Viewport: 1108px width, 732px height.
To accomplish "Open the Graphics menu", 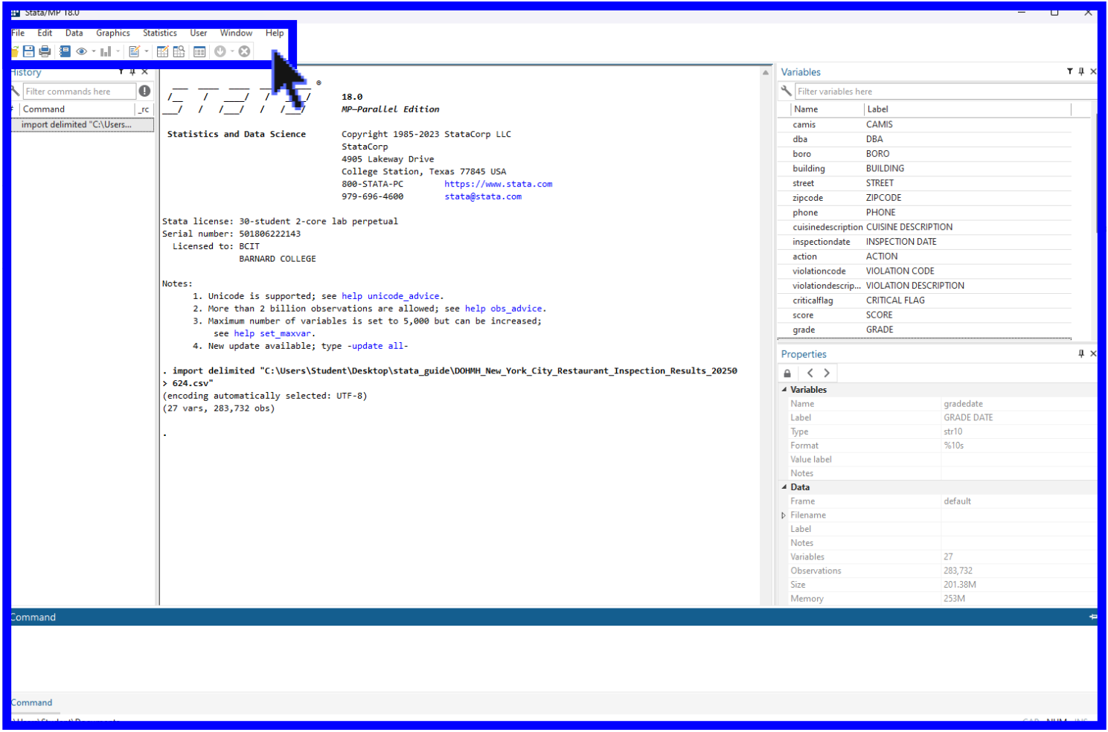I will pos(113,33).
